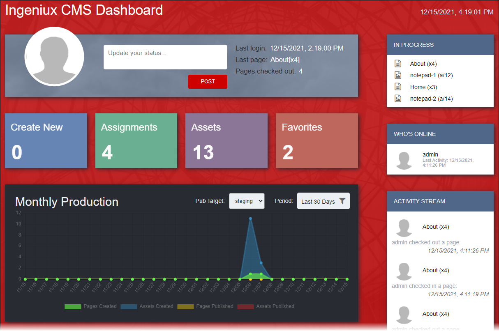This screenshot has width=499, height=331.
Task: Click avatar of the 4:11:26 PM activity entry
Action: click(404, 228)
